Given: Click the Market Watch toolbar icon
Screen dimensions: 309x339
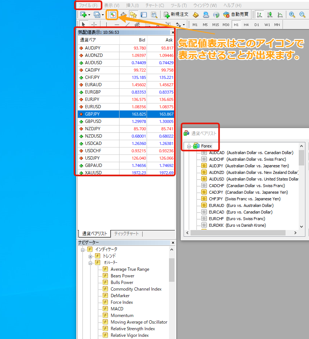Looking at the screenshot, I should click(113, 15).
